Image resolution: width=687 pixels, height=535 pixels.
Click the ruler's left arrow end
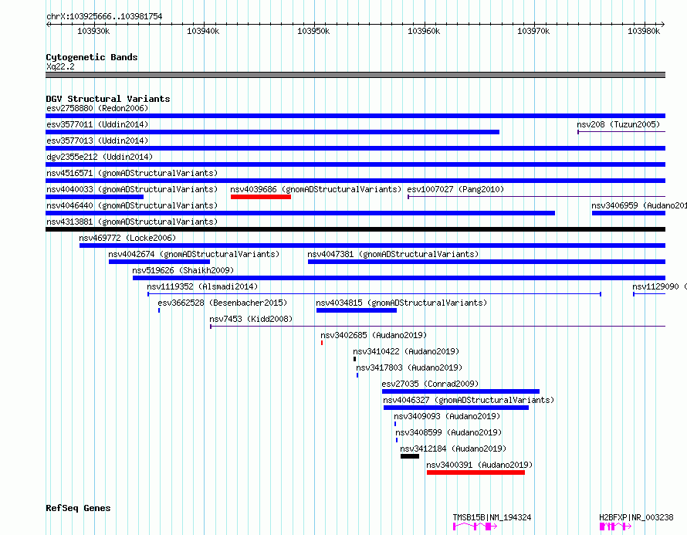tap(48, 25)
